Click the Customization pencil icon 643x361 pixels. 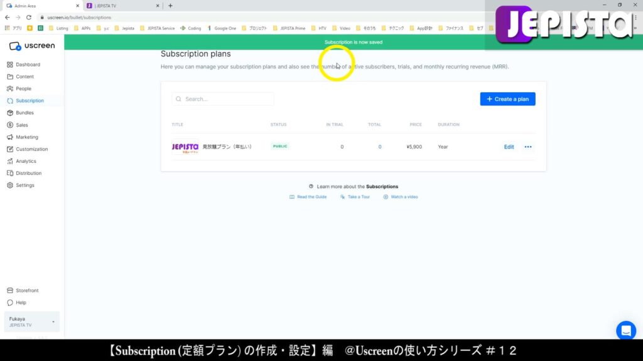(10, 149)
